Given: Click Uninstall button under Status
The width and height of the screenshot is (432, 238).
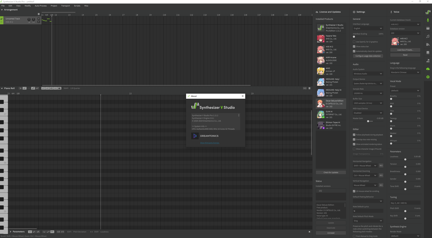Looking at the screenshot, I should (331, 233).
